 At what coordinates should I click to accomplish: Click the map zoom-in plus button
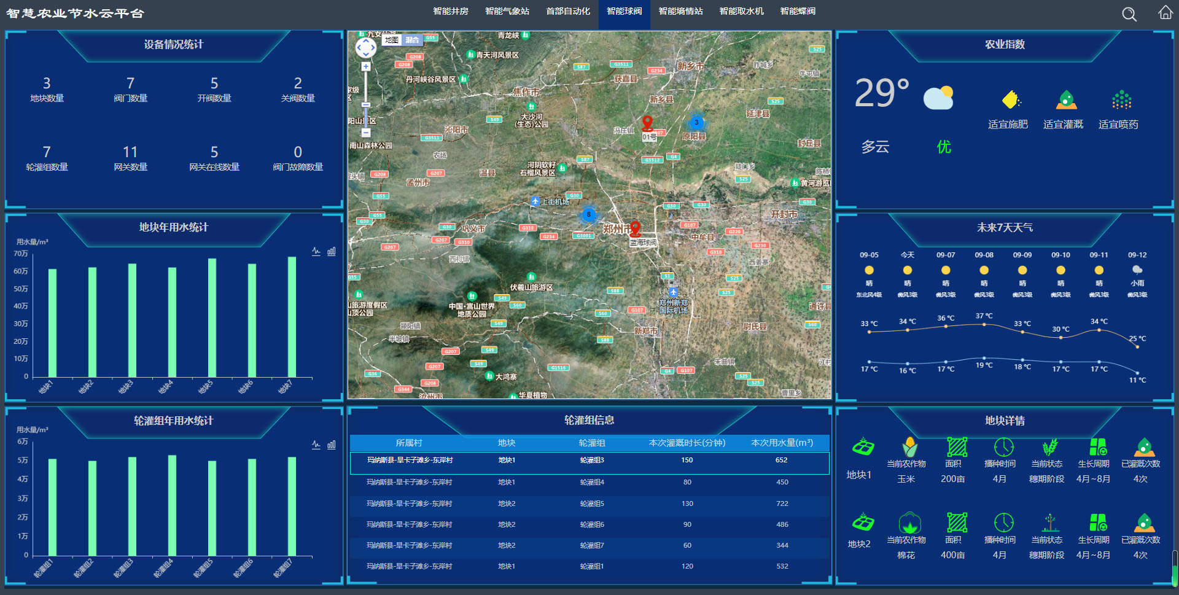(x=366, y=66)
